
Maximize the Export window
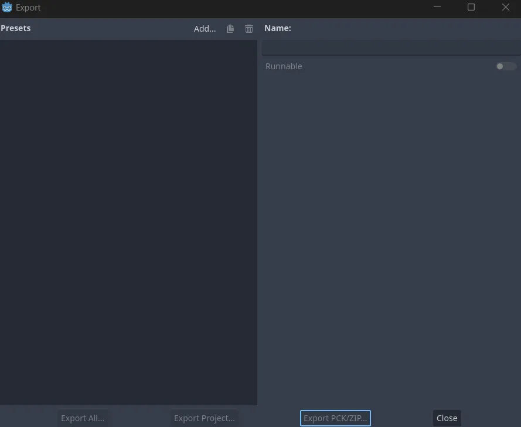[x=471, y=7]
